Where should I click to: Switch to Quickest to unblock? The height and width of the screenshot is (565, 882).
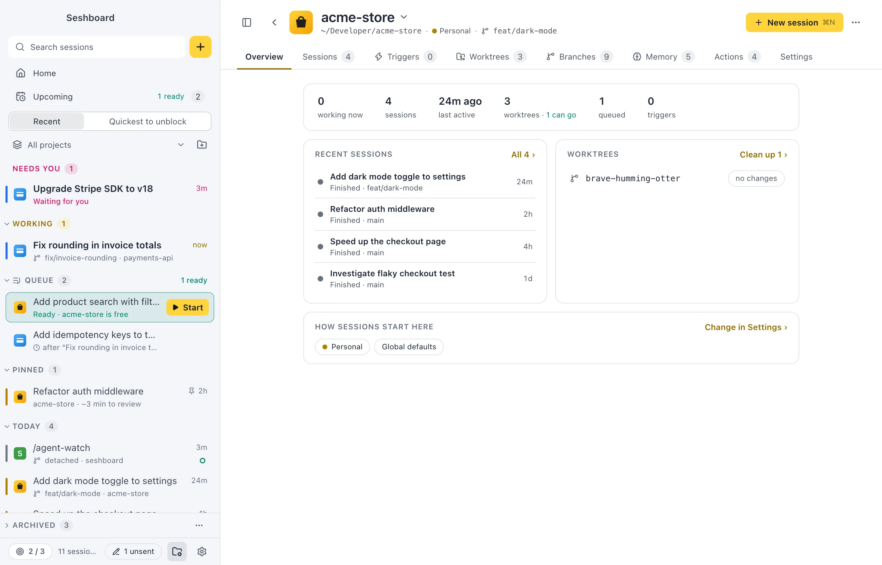click(x=147, y=121)
